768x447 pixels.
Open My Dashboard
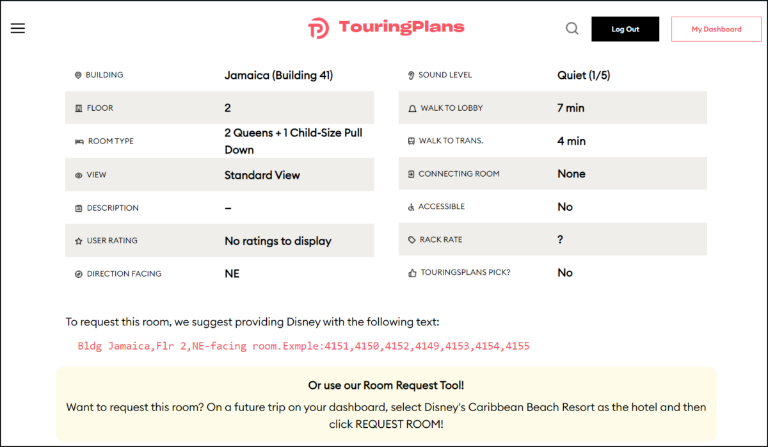coord(716,29)
